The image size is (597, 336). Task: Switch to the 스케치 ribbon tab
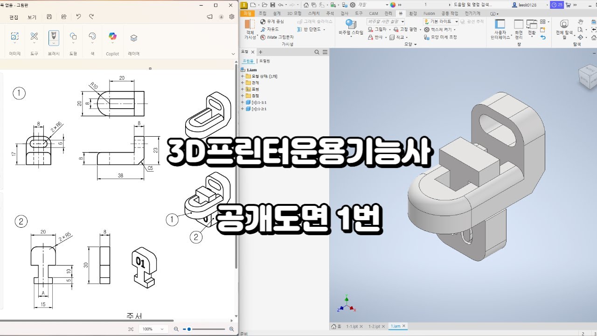coord(314,14)
